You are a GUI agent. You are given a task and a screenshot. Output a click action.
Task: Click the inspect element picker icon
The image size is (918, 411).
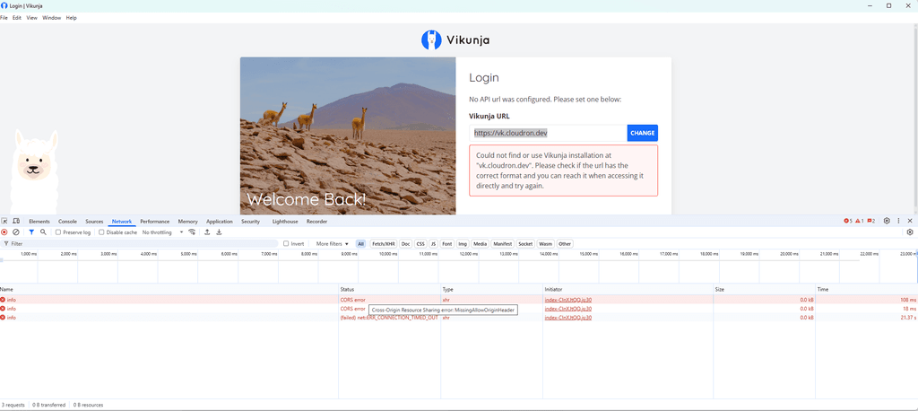[x=4, y=221]
